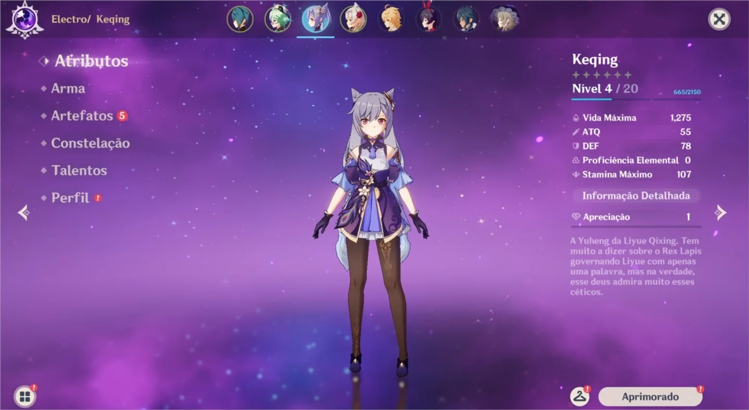Click the ATQ sword icon
The width and height of the screenshot is (749, 410).
(576, 132)
